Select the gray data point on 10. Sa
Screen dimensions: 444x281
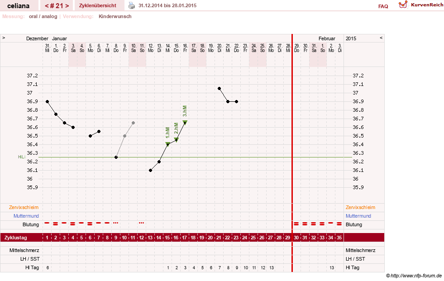(133, 123)
